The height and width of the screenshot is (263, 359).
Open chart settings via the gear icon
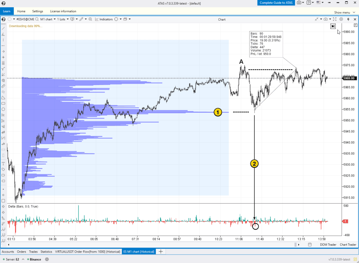(341, 19)
